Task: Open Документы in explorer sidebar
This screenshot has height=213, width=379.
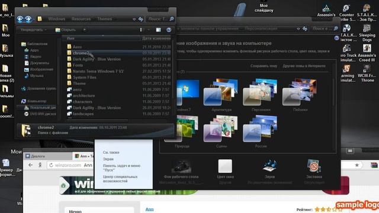Action: (37, 63)
